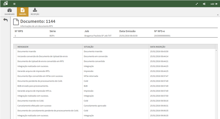Go back using the return arrow

coord(5,20)
